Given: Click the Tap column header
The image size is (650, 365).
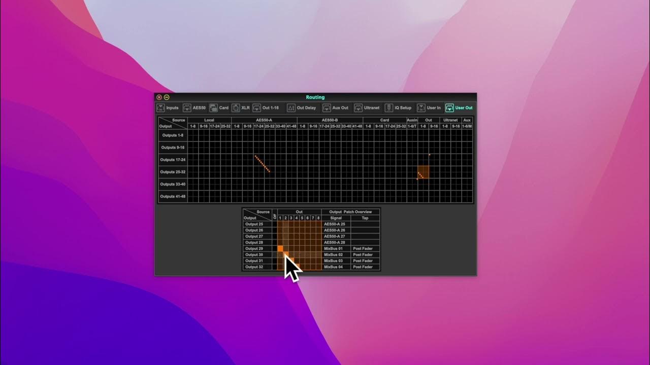Looking at the screenshot, I should click(x=365, y=218).
